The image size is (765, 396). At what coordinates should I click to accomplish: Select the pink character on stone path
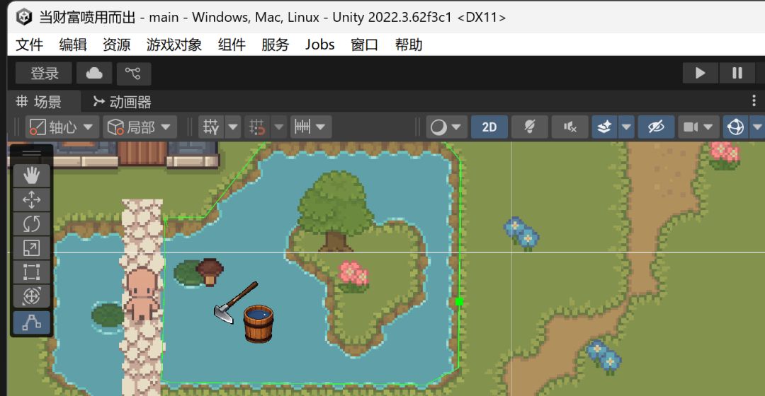(x=142, y=293)
